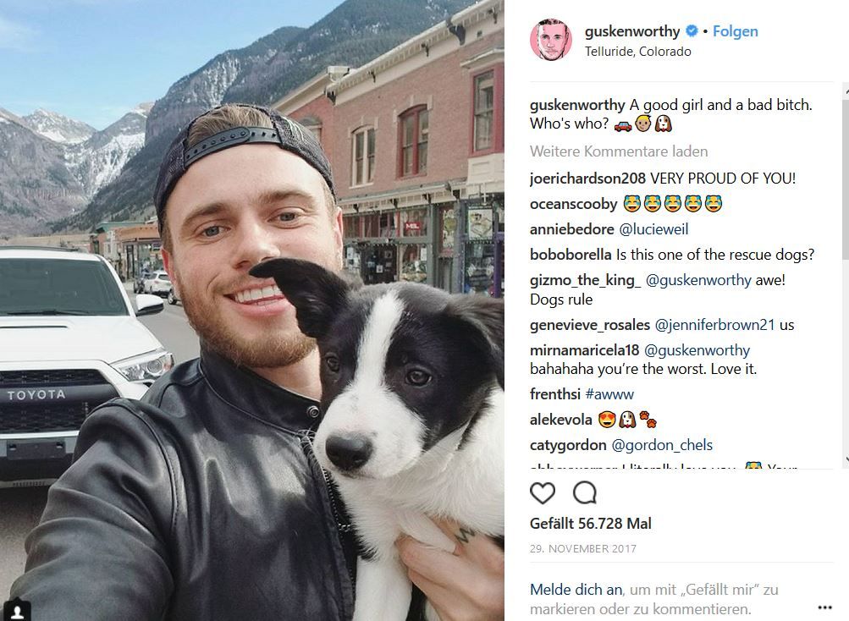Open joerichardson208 commenter profile
Screen dimensions: 849x621
(x=587, y=179)
